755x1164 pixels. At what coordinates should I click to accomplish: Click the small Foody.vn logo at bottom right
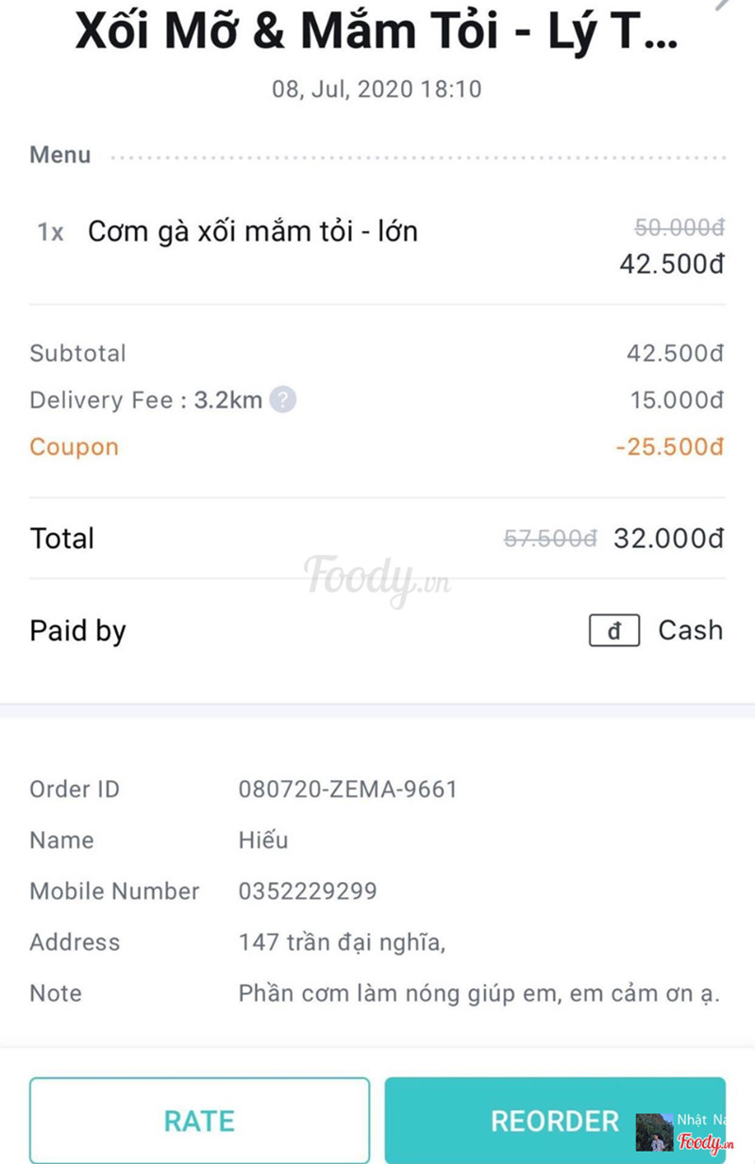[704, 1143]
